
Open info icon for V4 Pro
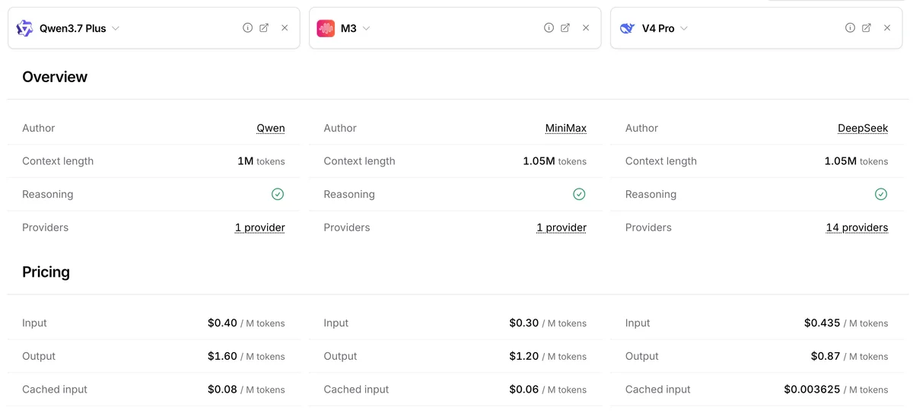pyautogui.click(x=850, y=27)
